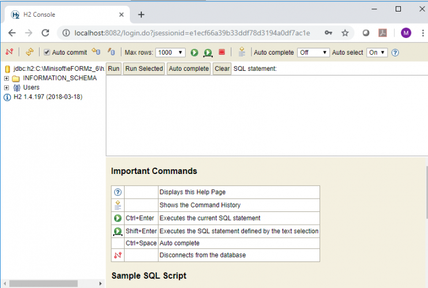Expand the INFORMATION_SCHEMA tree node
The width and height of the screenshot is (428, 288).
6,78
